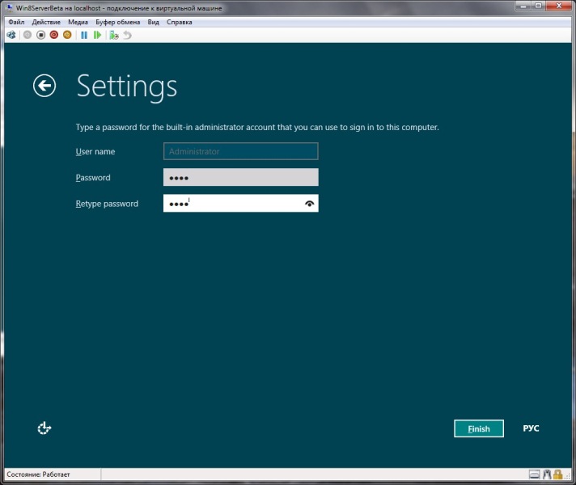Click the Finish button

[x=478, y=428]
